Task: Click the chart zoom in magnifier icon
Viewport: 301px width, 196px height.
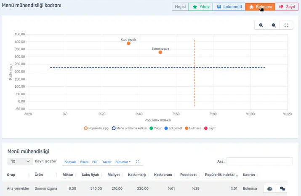Action: pyautogui.click(x=261, y=25)
